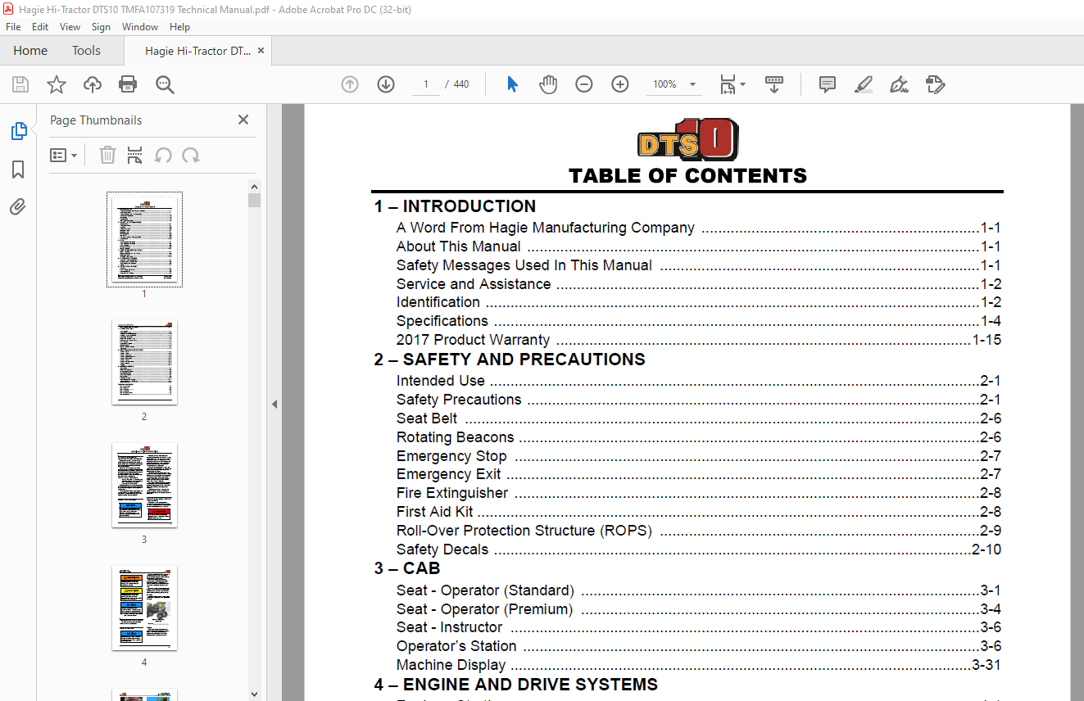Select the arrow Selection tool

pos(512,84)
